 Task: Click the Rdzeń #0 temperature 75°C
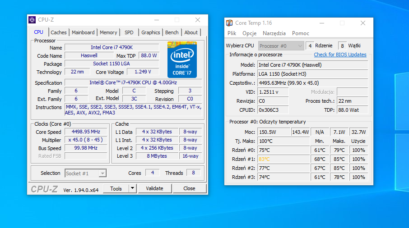tap(283, 150)
